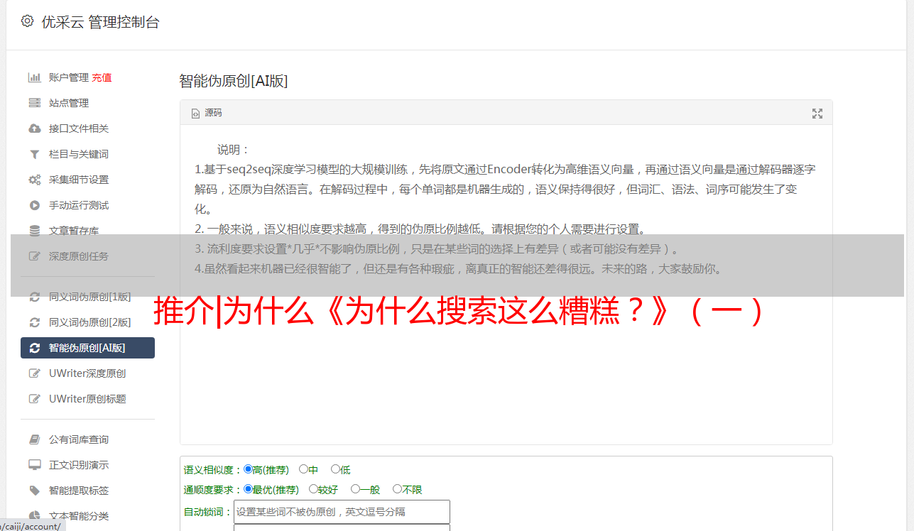Open 公有词库查询 menu item
This screenshot has height=531, width=914.
[x=79, y=439]
